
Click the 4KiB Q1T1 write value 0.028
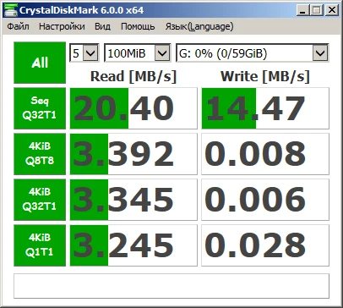tap(265, 245)
